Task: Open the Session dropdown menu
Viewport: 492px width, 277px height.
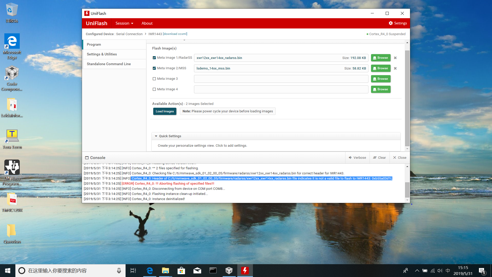Action: (124, 23)
